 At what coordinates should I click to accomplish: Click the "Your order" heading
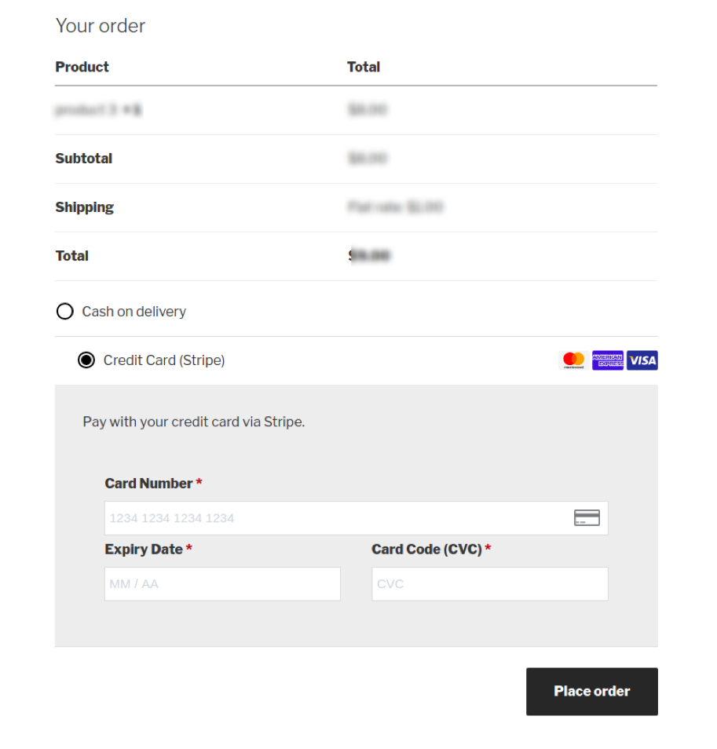click(101, 26)
